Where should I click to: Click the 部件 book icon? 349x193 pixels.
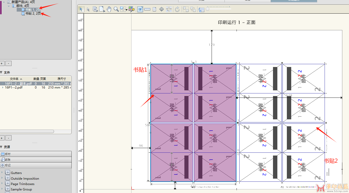point(14,6)
